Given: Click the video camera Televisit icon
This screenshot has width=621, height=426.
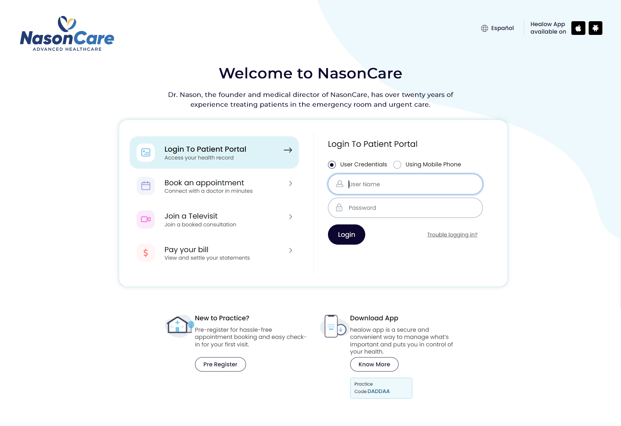Looking at the screenshot, I should point(146,219).
